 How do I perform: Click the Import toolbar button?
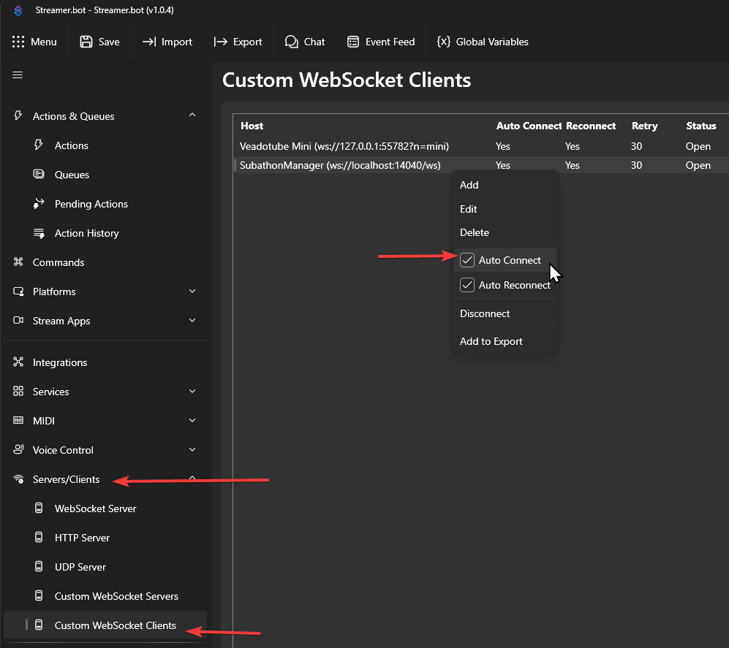(x=167, y=42)
